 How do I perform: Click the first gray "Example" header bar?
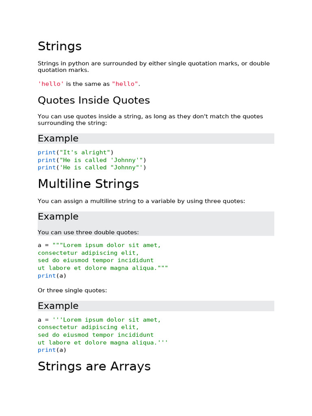pos(156,139)
